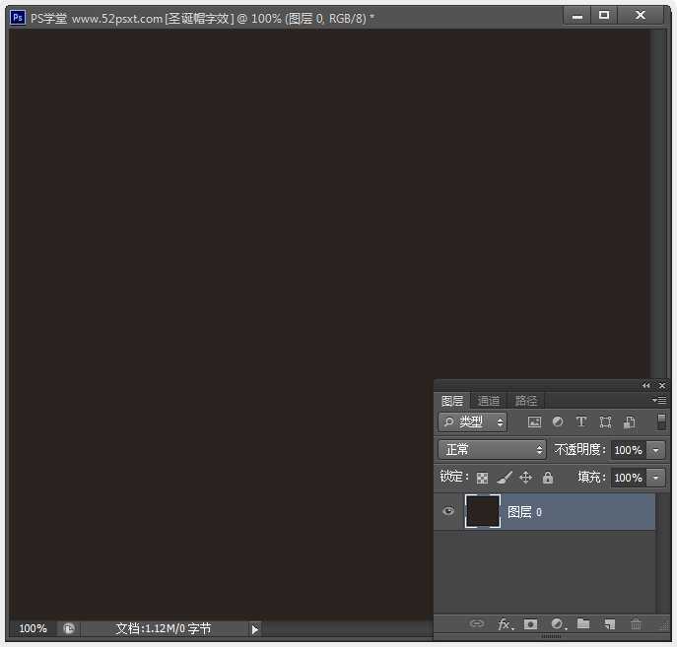Screen dimensions: 677x647
Task: Select the 图层 0 layer thumbnail
Action: pos(483,511)
